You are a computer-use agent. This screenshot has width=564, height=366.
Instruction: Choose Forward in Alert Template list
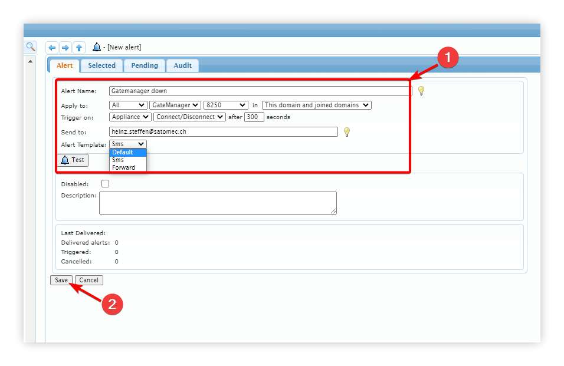click(127, 168)
